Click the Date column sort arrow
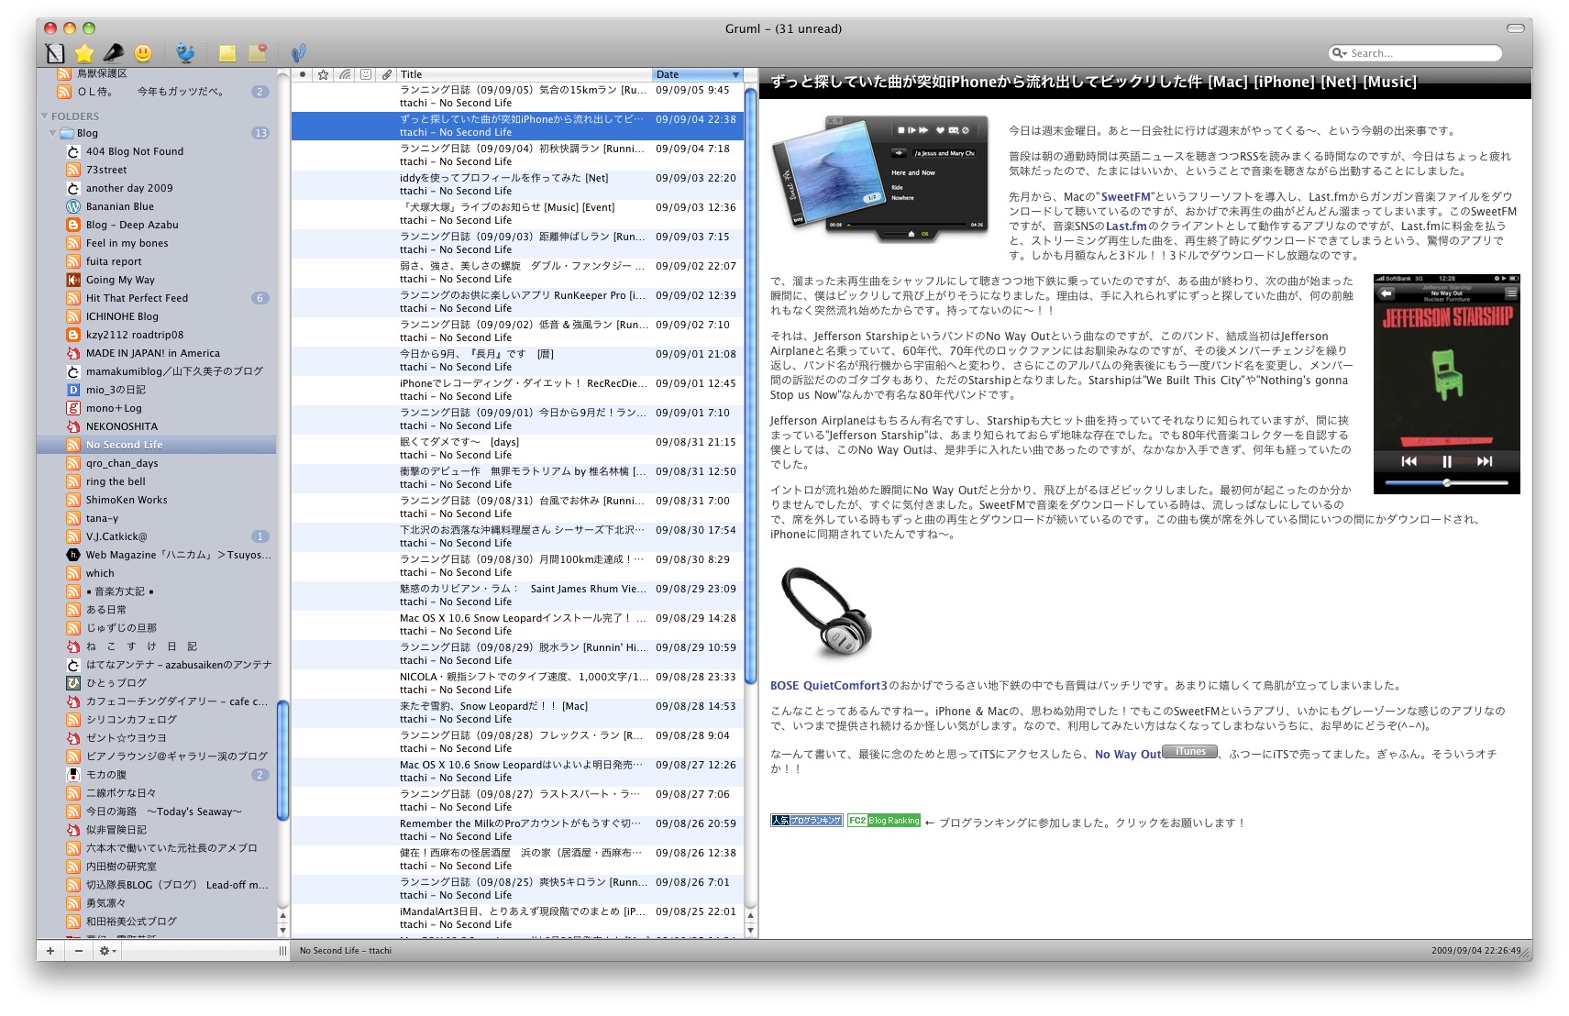The image size is (1569, 1016). pyautogui.click(x=735, y=74)
